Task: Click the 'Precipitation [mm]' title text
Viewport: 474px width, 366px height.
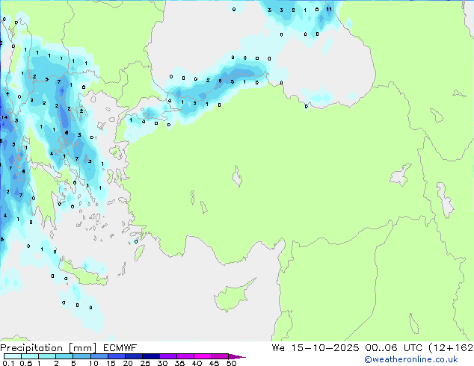Action: (49, 348)
